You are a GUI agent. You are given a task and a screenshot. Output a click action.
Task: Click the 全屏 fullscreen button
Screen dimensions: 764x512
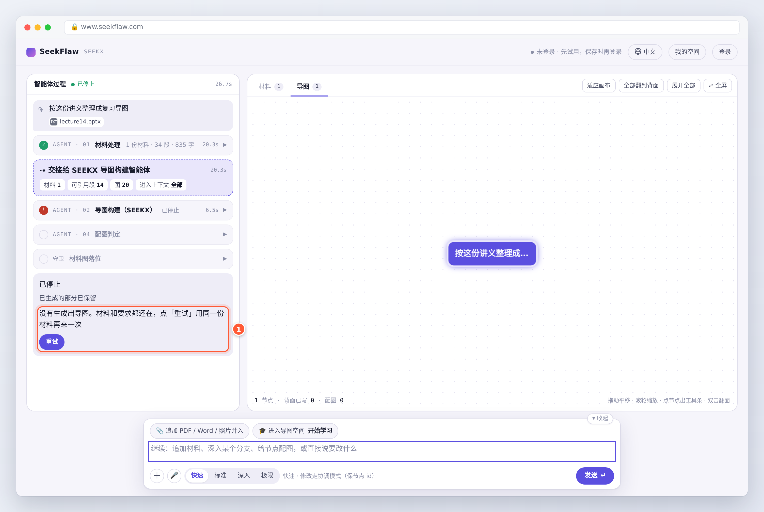click(718, 86)
